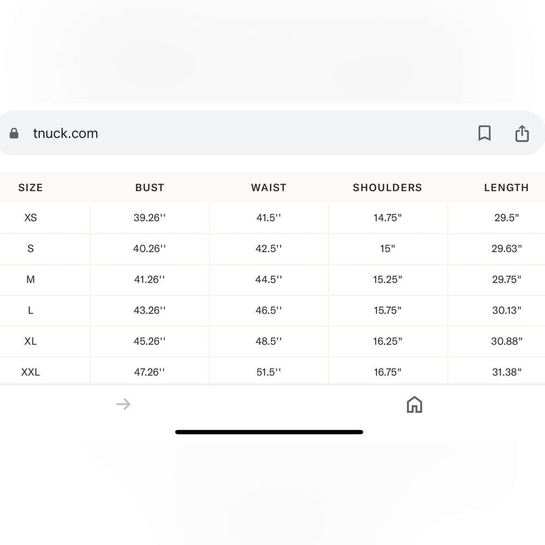
Task: Select the SHOULDERS column header
Action: click(387, 187)
